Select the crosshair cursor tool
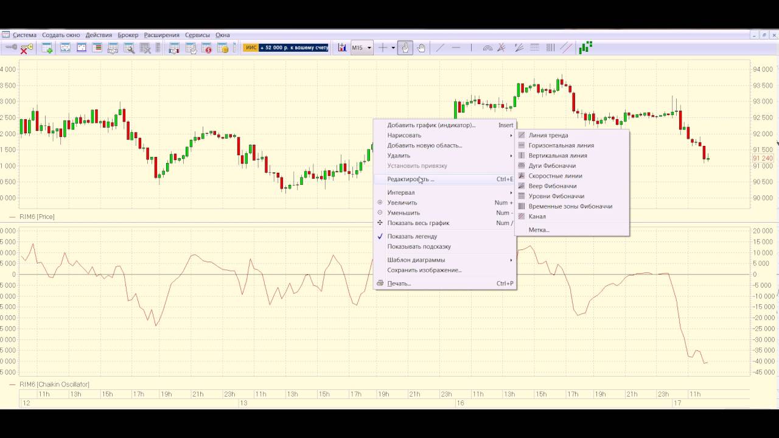This screenshot has width=779, height=438. [383, 47]
